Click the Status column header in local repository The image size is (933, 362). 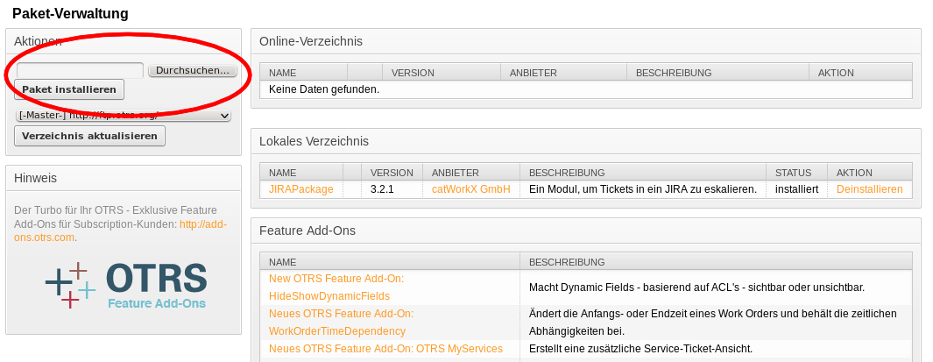[x=794, y=173]
